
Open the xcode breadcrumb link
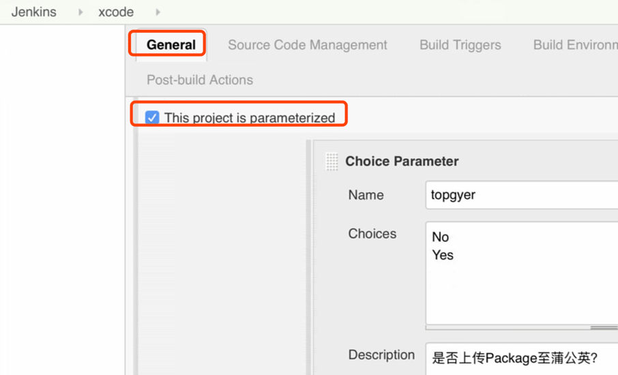[116, 12]
